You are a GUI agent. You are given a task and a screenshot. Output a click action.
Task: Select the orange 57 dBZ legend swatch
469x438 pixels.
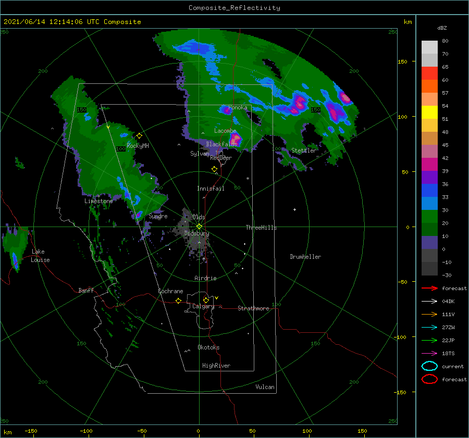pos(429,86)
